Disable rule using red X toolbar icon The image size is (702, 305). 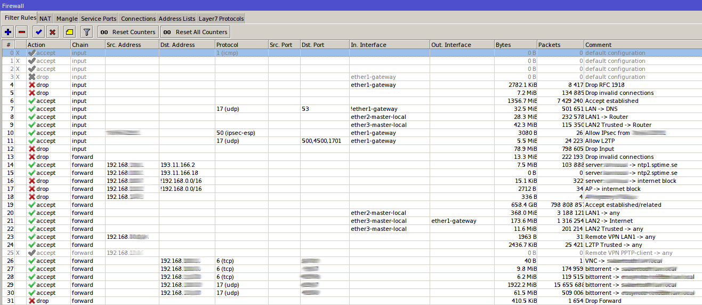[52, 32]
